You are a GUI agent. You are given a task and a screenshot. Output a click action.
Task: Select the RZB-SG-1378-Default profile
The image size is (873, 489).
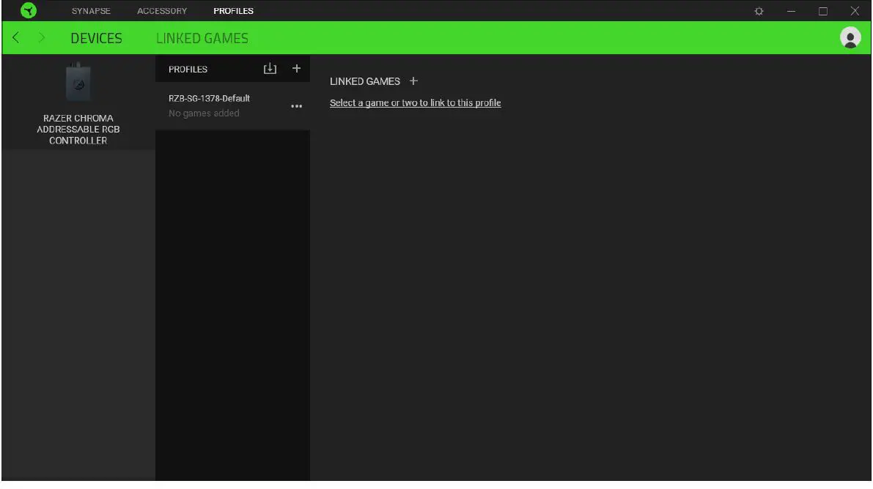[210, 98]
